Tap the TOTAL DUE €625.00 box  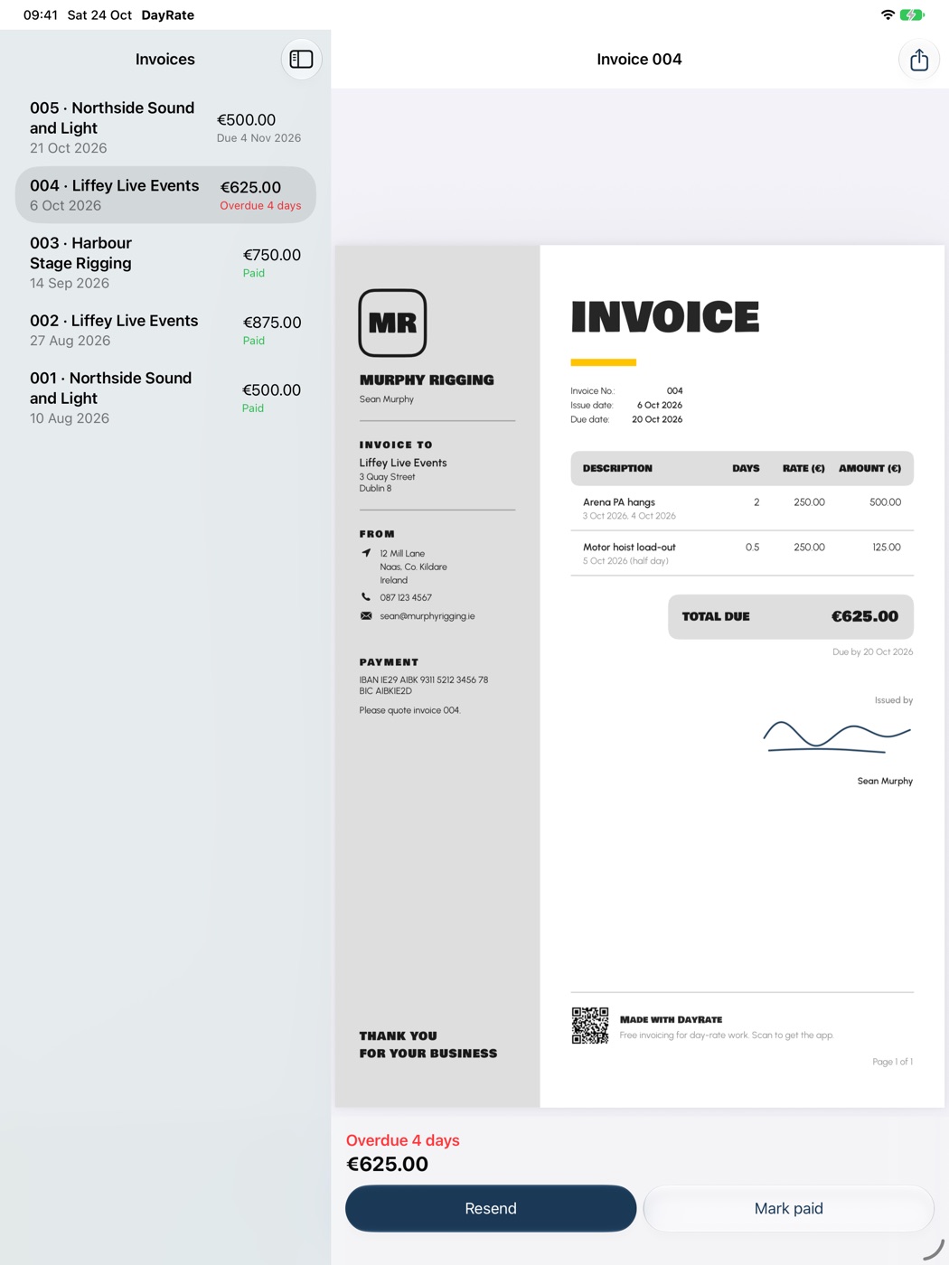791,616
